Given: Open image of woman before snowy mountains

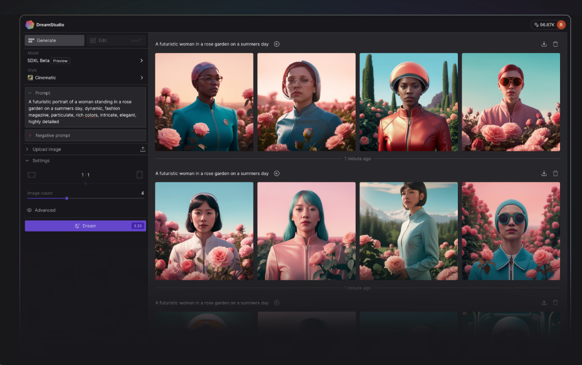Looking at the screenshot, I should click(x=409, y=231).
